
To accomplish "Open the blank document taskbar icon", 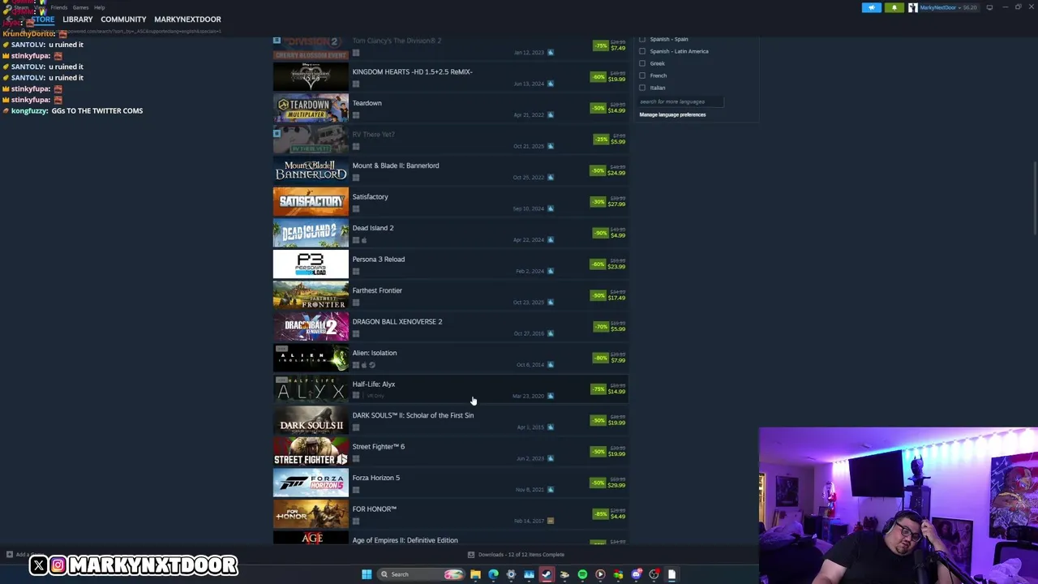I will point(671,574).
